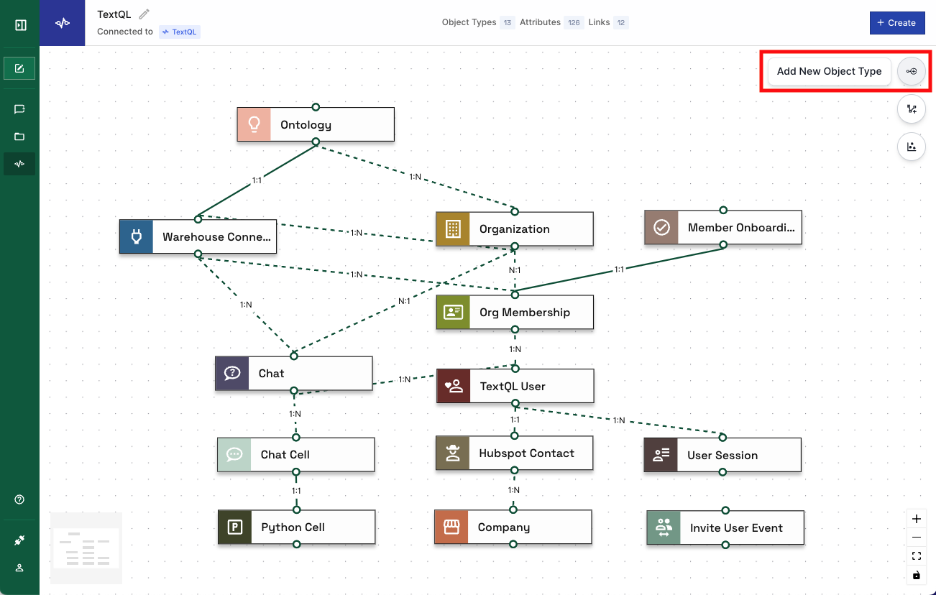Click the Company storefront icon

pyautogui.click(x=451, y=527)
